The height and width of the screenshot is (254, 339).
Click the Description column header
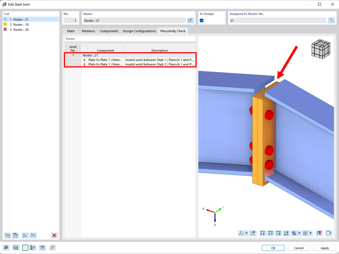click(x=160, y=51)
